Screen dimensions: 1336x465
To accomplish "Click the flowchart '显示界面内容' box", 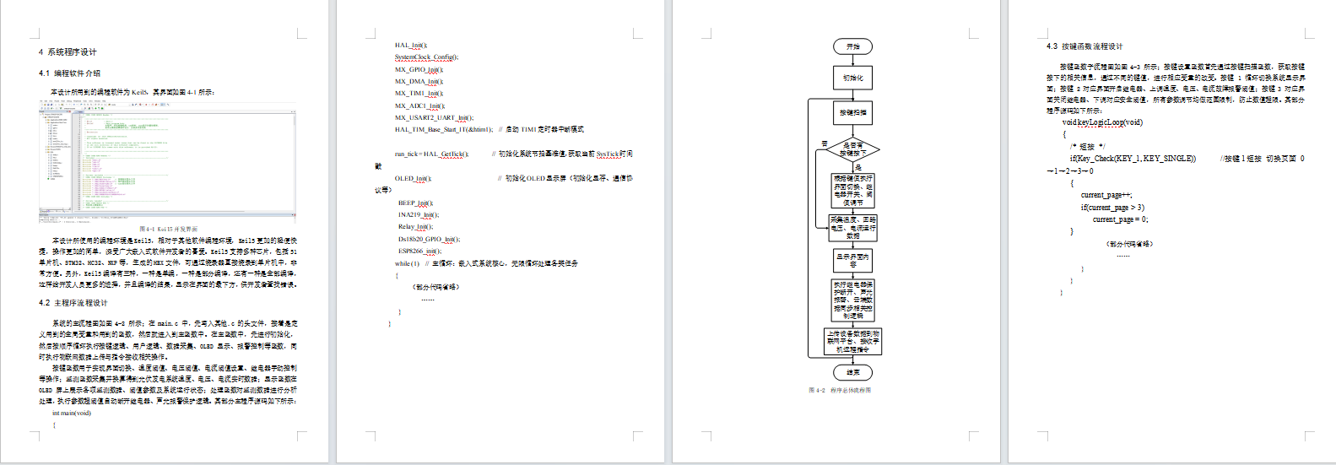I will click(852, 260).
